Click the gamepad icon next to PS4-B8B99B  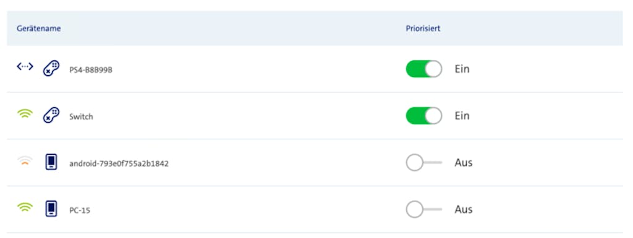pos(51,68)
